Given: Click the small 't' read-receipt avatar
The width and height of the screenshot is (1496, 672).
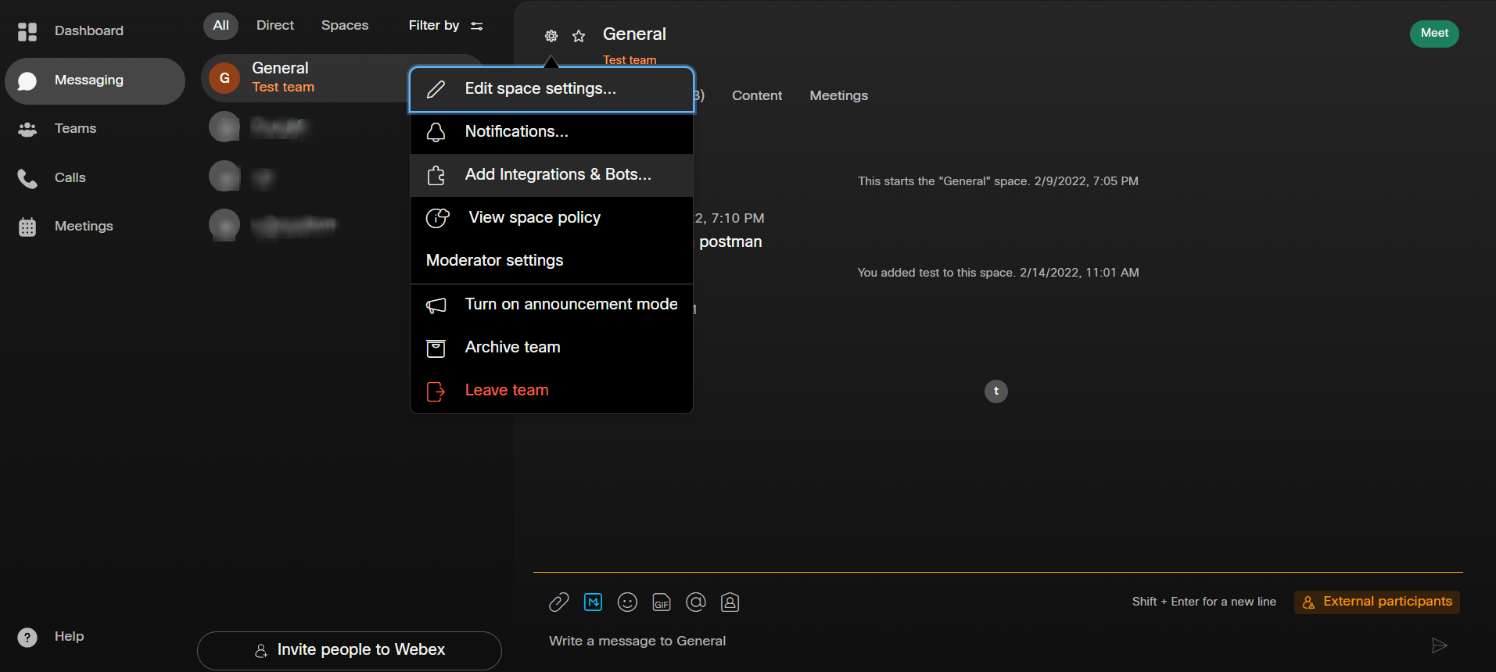Looking at the screenshot, I should (996, 391).
